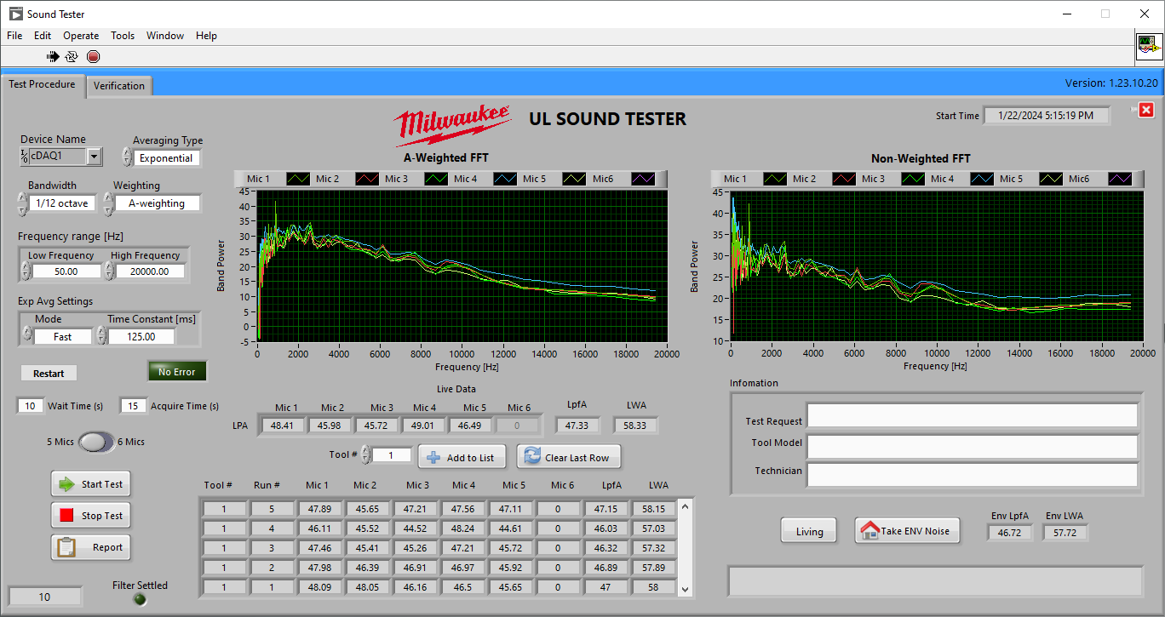The image size is (1165, 617).
Task: Click results table scrollbar down arrow
Action: pos(685,588)
